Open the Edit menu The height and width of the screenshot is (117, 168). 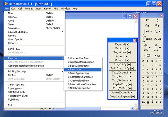tap(13, 8)
